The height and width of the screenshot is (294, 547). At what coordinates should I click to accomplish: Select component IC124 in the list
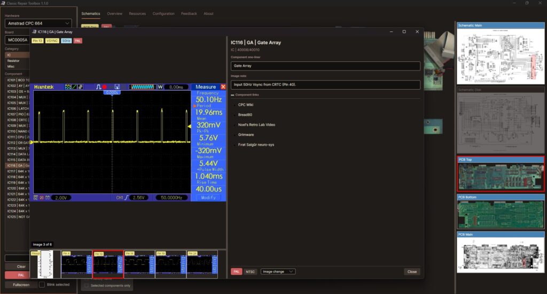(18, 211)
